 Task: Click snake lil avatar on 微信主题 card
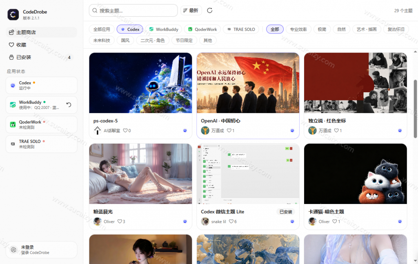[x=205, y=222]
